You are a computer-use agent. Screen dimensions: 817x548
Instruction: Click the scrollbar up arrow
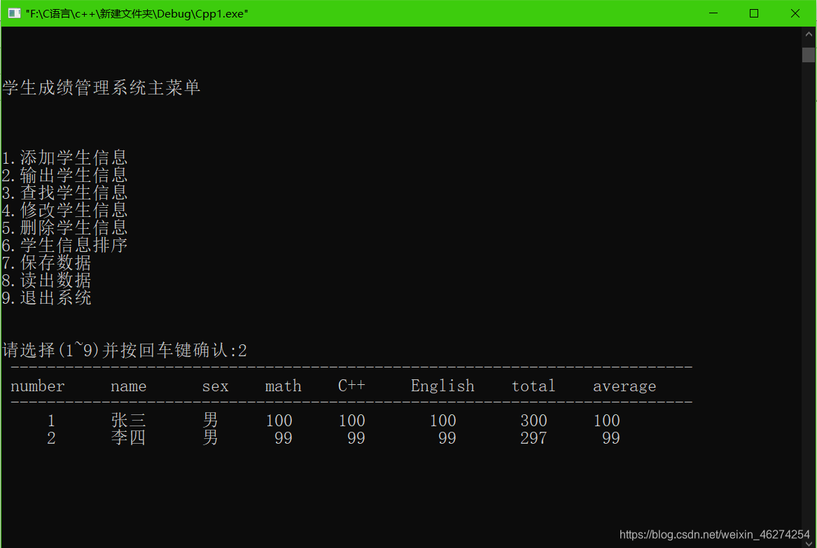[x=809, y=34]
